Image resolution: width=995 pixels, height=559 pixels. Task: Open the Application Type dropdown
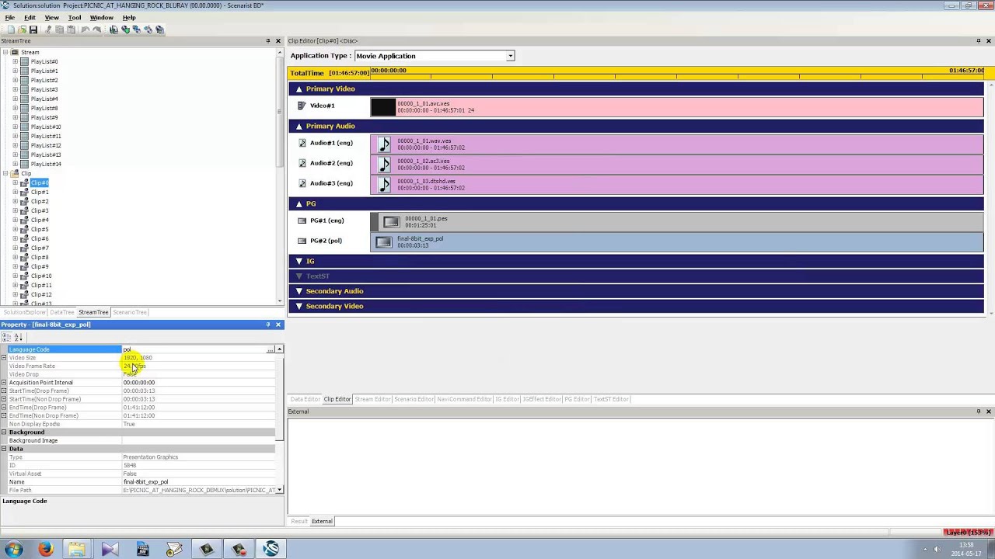510,56
